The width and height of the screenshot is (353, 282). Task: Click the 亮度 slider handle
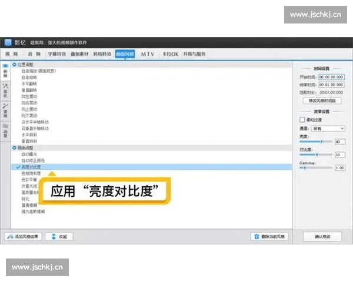click(322, 142)
